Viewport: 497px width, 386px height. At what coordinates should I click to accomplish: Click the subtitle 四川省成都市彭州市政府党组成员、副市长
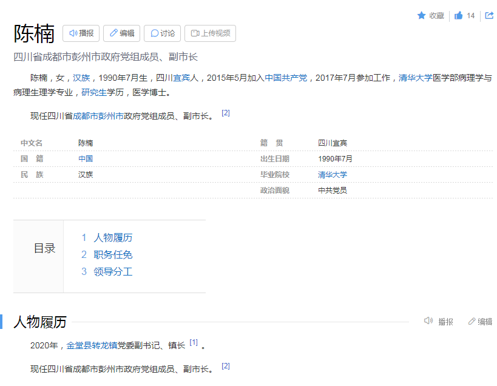coord(106,57)
